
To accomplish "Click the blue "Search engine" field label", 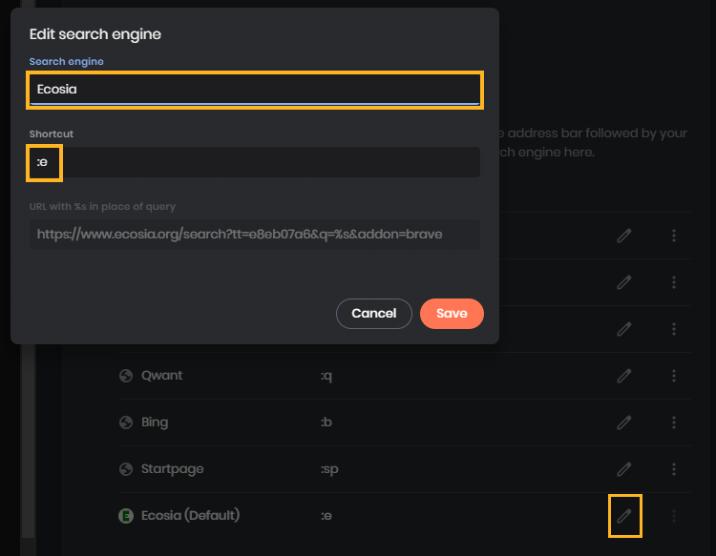I will 66,62.
